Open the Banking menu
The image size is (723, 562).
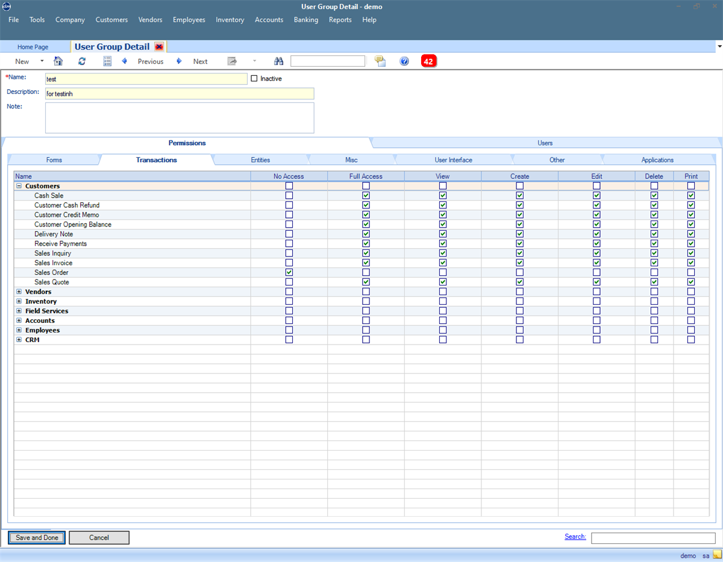pos(306,20)
